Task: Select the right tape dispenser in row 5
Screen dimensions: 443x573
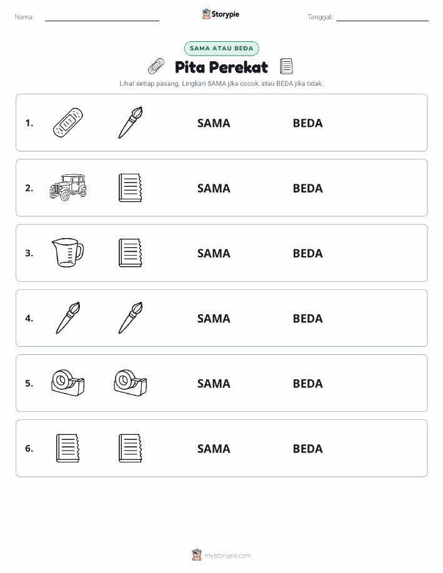Action: pyautogui.click(x=131, y=383)
